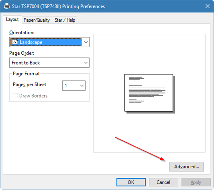Click the Apply button

click(x=196, y=182)
